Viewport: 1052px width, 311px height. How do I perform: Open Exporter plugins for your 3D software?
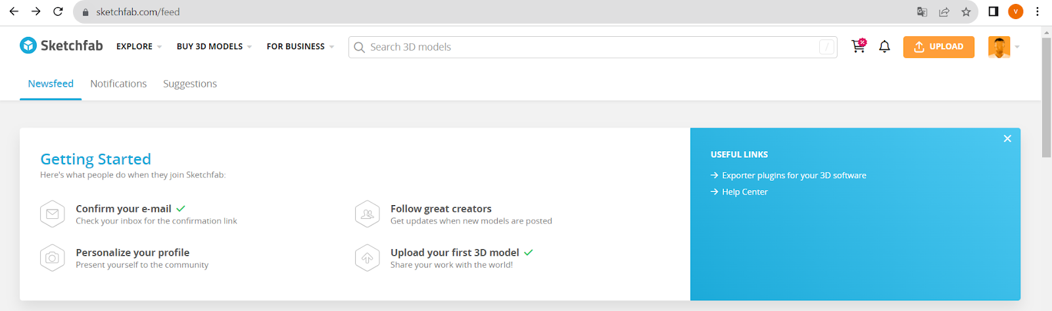click(x=794, y=176)
